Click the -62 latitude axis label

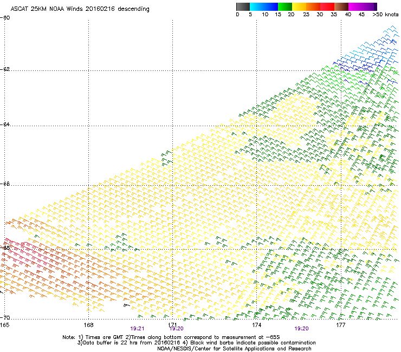coord(5,69)
